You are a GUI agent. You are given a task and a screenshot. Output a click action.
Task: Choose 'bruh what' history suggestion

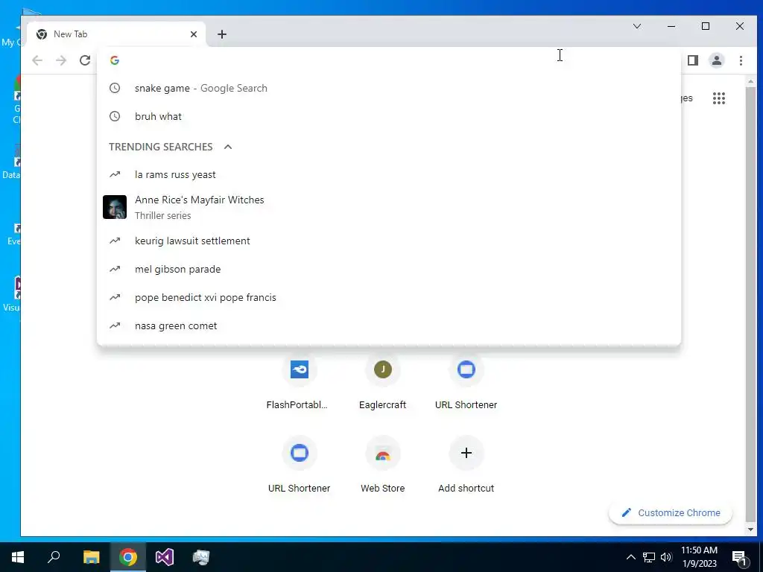pyautogui.click(x=389, y=116)
